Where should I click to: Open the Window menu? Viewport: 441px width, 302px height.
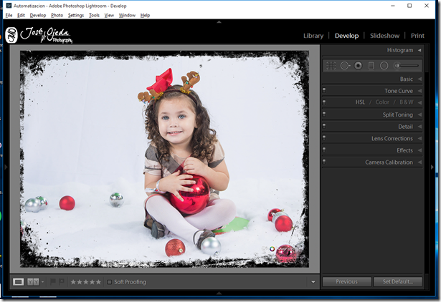point(127,15)
